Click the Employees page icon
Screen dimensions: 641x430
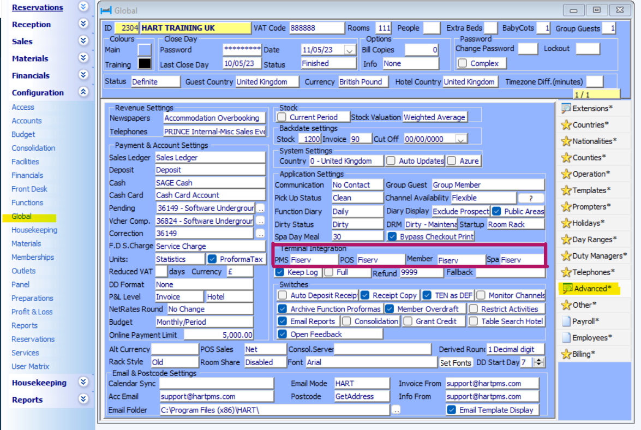click(x=566, y=338)
